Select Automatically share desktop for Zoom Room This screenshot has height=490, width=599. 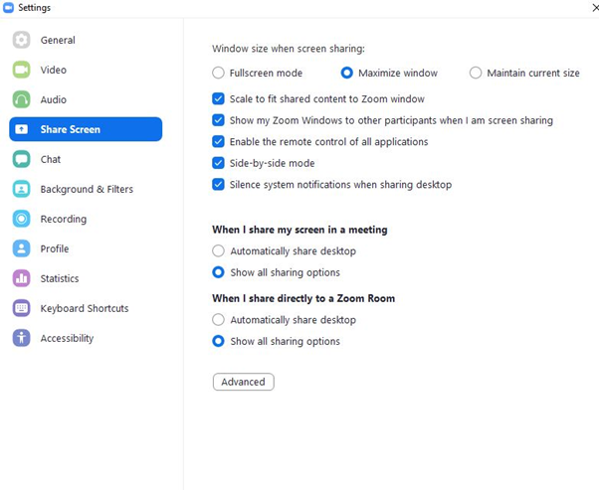(218, 319)
